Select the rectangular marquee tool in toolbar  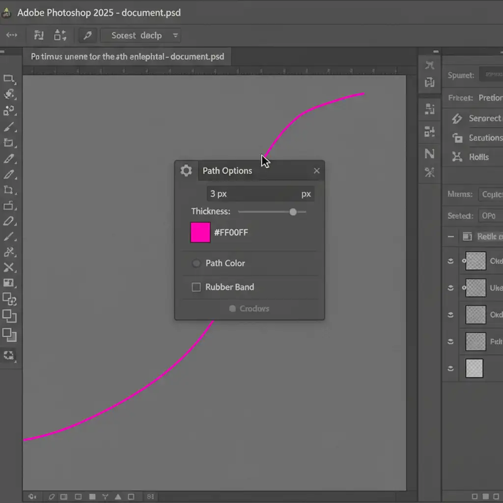[x=9, y=79]
